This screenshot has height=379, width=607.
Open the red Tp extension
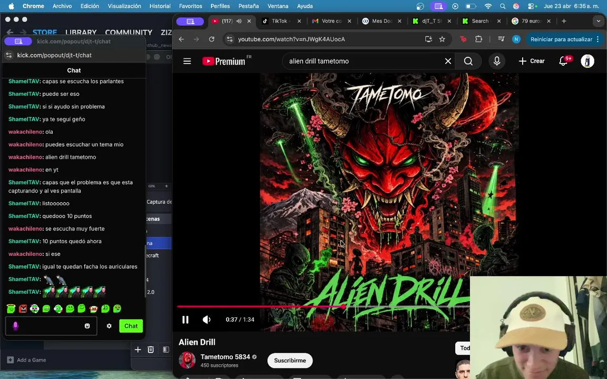(x=463, y=39)
